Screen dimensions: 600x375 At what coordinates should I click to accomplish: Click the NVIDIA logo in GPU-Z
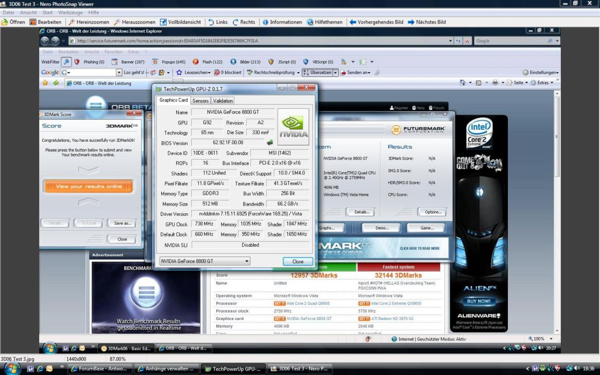point(293,127)
